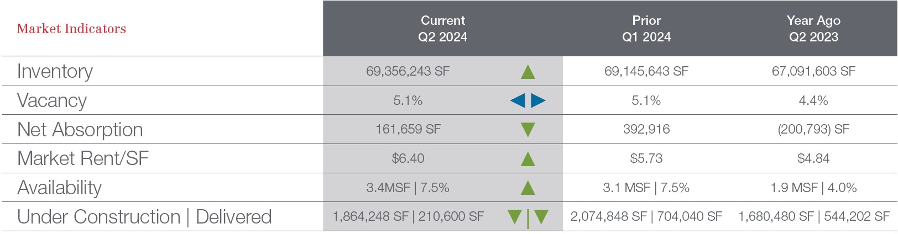Click the Under Construction | Delivered label

click(144, 217)
